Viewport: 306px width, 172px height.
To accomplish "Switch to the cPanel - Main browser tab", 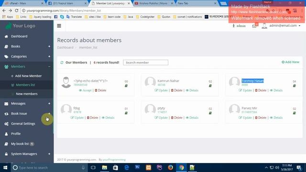I will point(23,3).
